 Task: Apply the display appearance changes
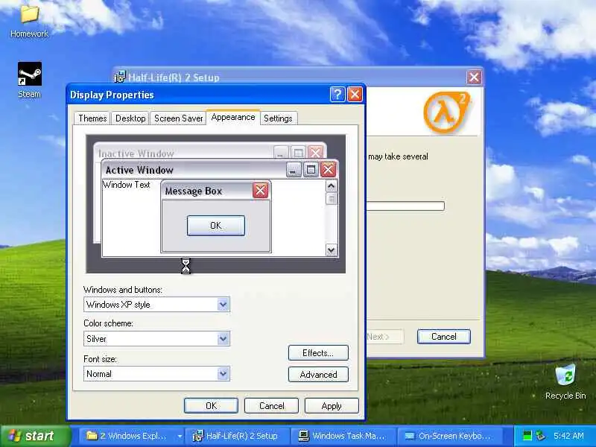(x=332, y=405)
